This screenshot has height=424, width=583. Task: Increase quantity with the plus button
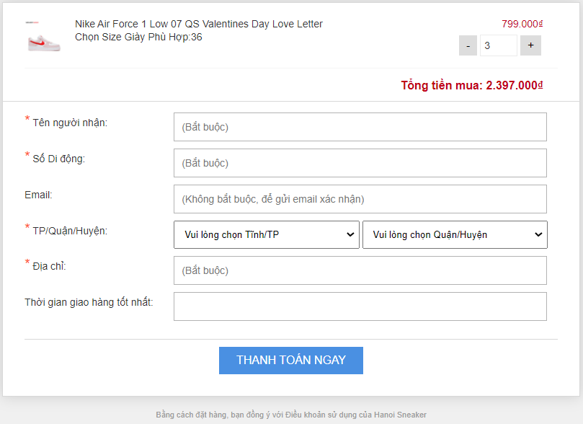tap(530, 45)
